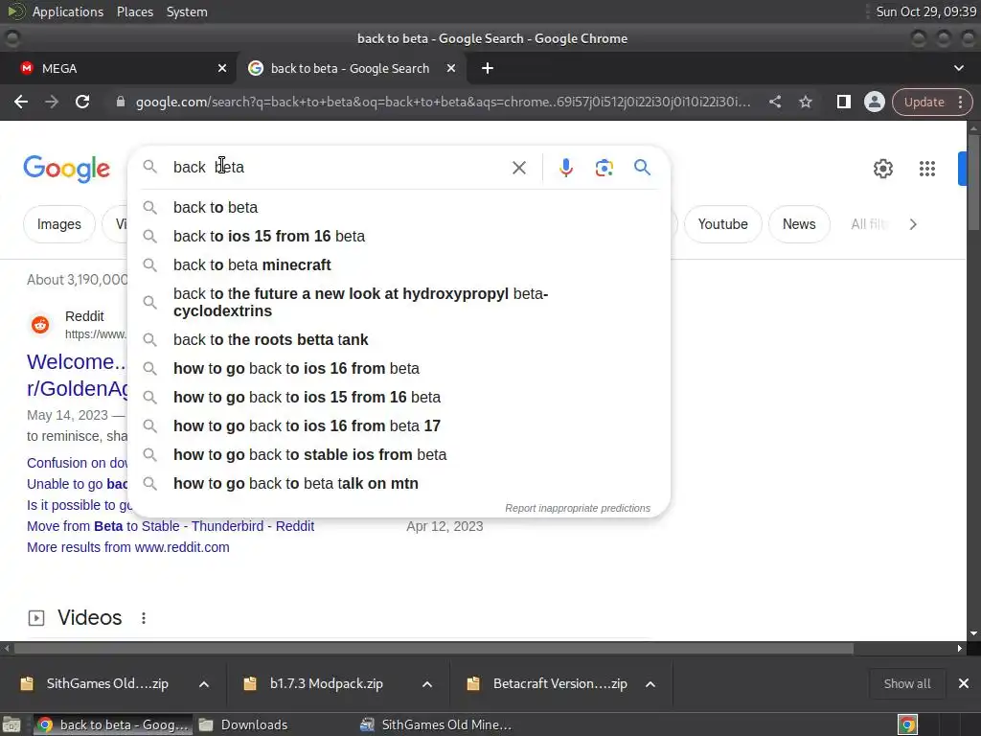This screenshot has width=981, height=736.
Task: Bookmark this page with star icon
Action: point(805,102)
